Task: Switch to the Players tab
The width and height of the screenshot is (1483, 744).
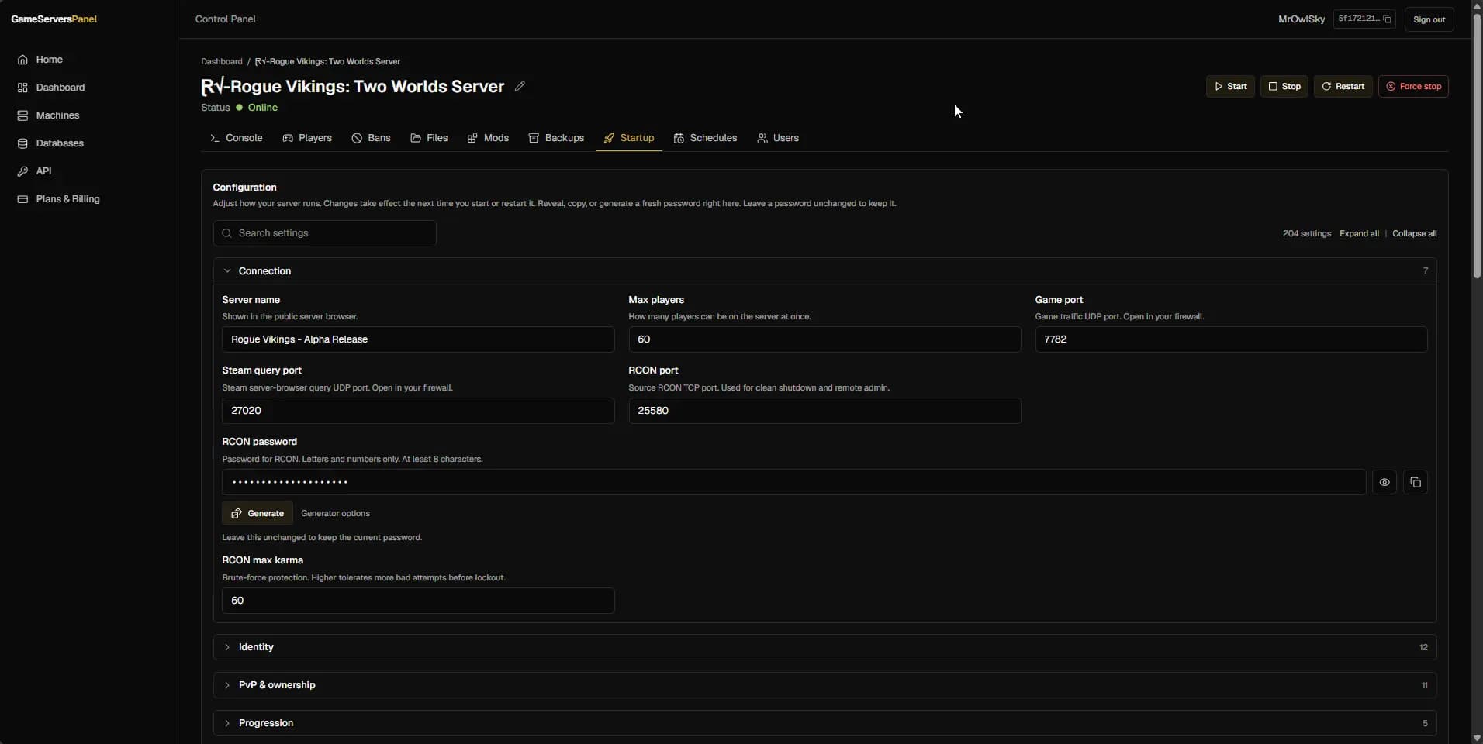Action: coord(307,138)
